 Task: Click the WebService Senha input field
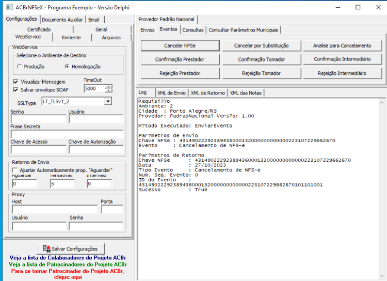click(39, 119)
